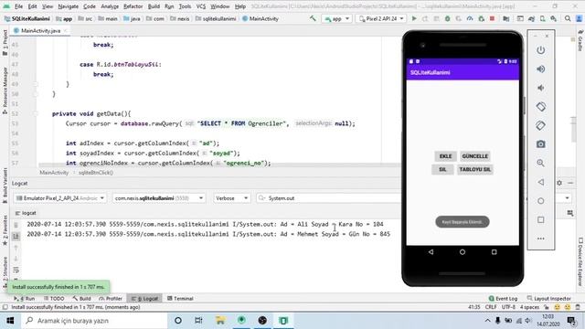Raise emulator volume up
This screenshot has width=585, height=329.
[540, 69]
